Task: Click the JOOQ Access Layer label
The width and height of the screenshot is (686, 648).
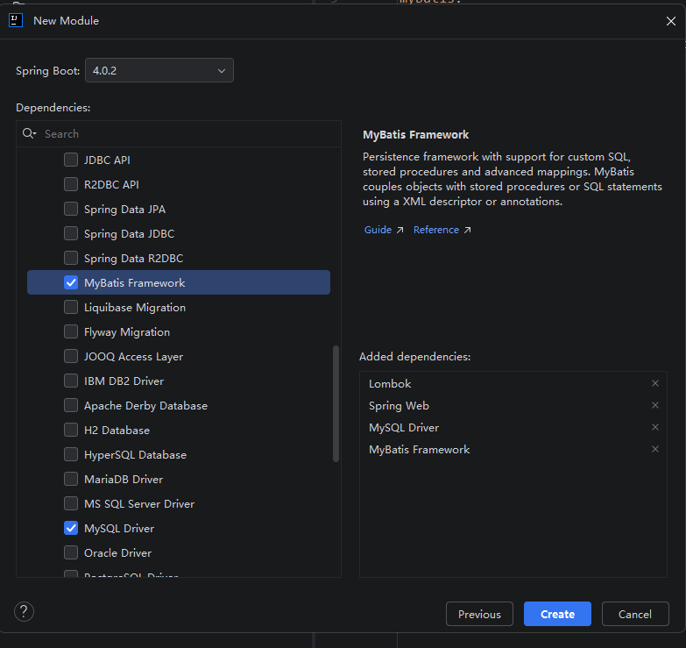Action: pos(133,357)
